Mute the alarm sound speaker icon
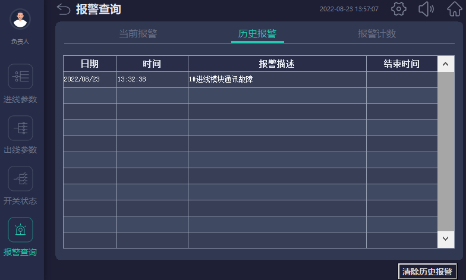 pos(426,9)
